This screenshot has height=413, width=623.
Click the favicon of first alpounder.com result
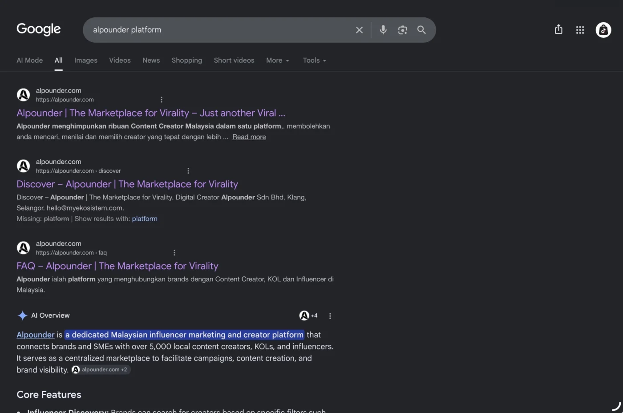[23, 95]
